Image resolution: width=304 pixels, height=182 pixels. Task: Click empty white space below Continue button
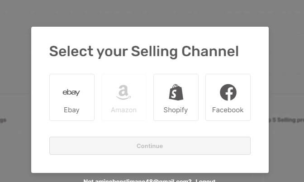(x=150, y=164)
